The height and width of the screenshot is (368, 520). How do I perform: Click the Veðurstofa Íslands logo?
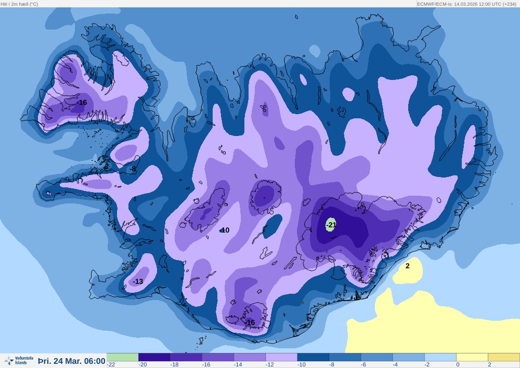(19, 360)
